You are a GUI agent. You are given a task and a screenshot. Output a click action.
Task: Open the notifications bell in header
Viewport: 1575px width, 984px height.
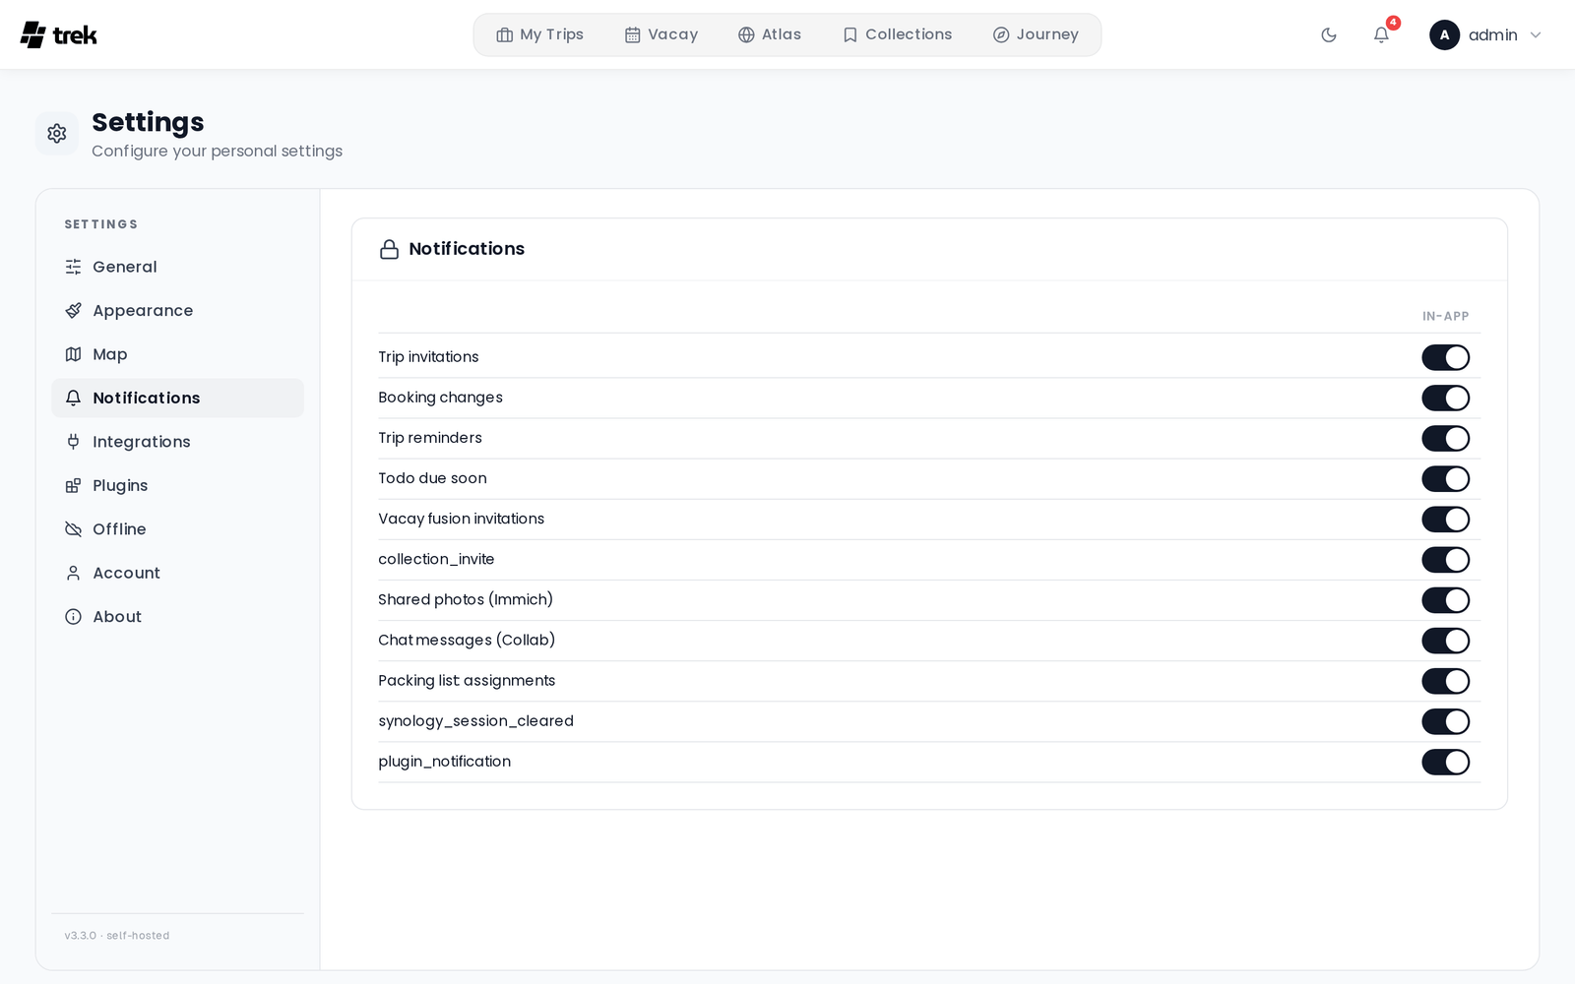1381,35
